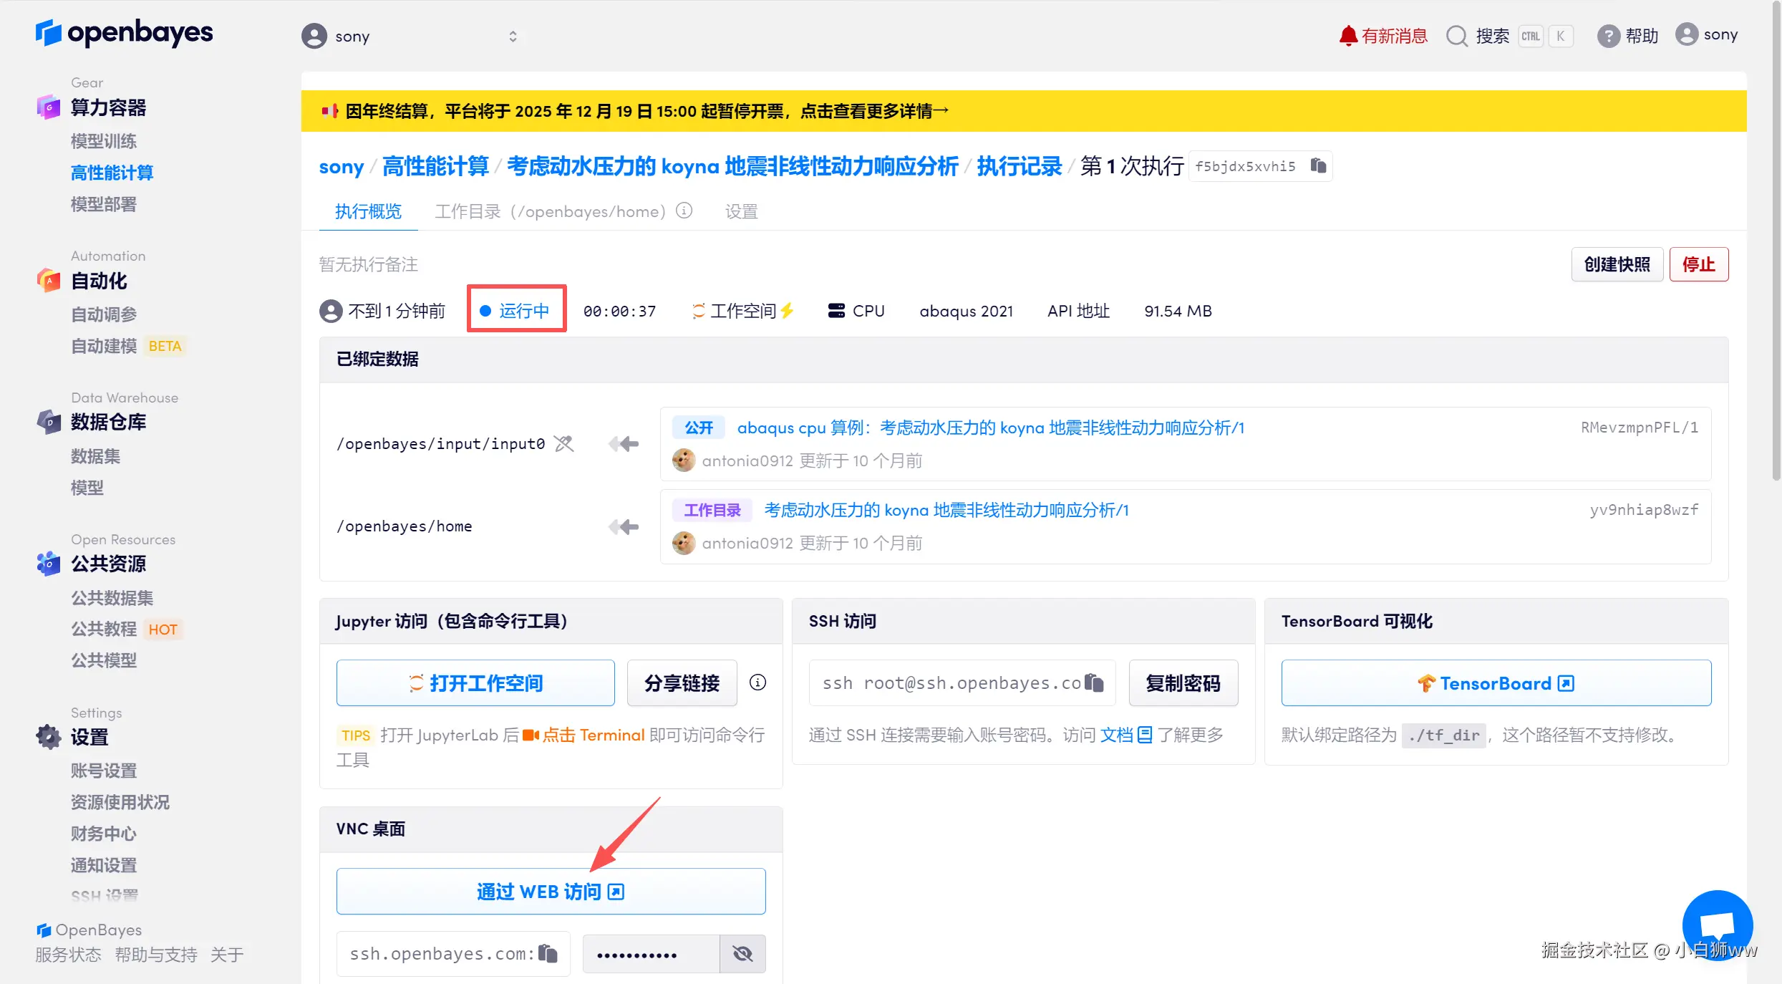Click the help question mark icon
1782x984 pixels.
click(x=1608, y=36)
